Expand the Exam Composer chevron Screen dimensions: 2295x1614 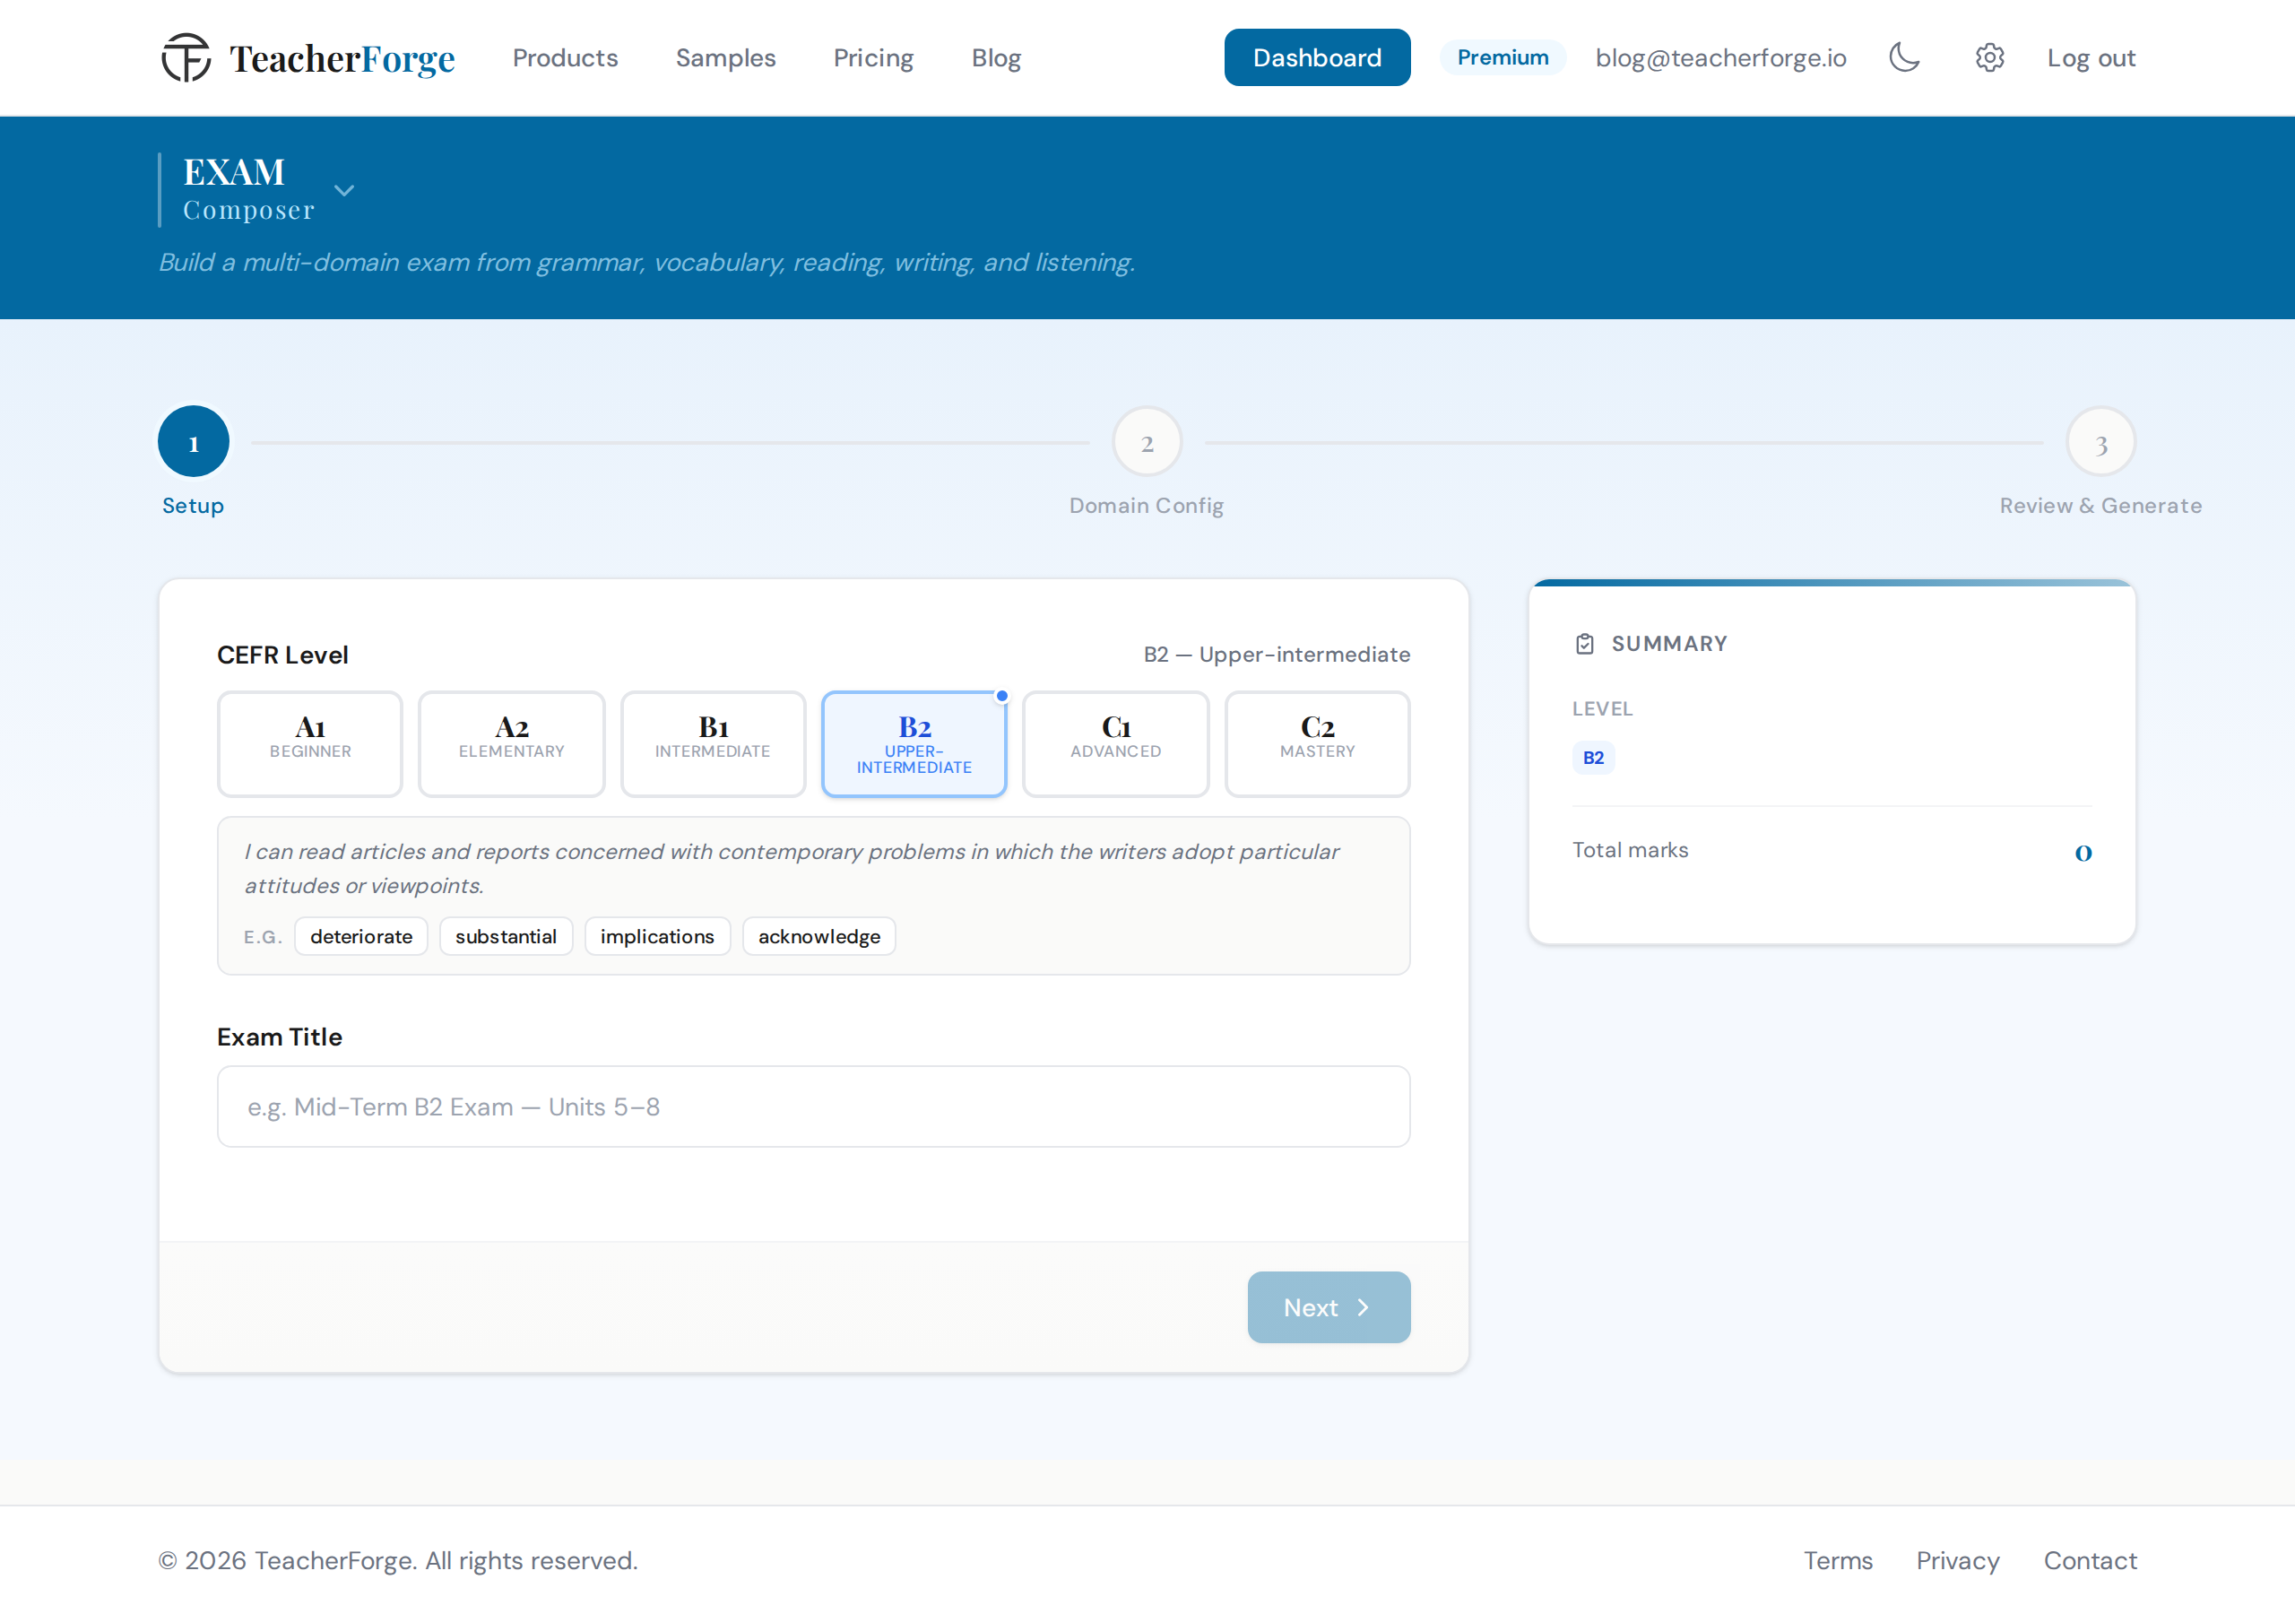(x=344, y=190)
